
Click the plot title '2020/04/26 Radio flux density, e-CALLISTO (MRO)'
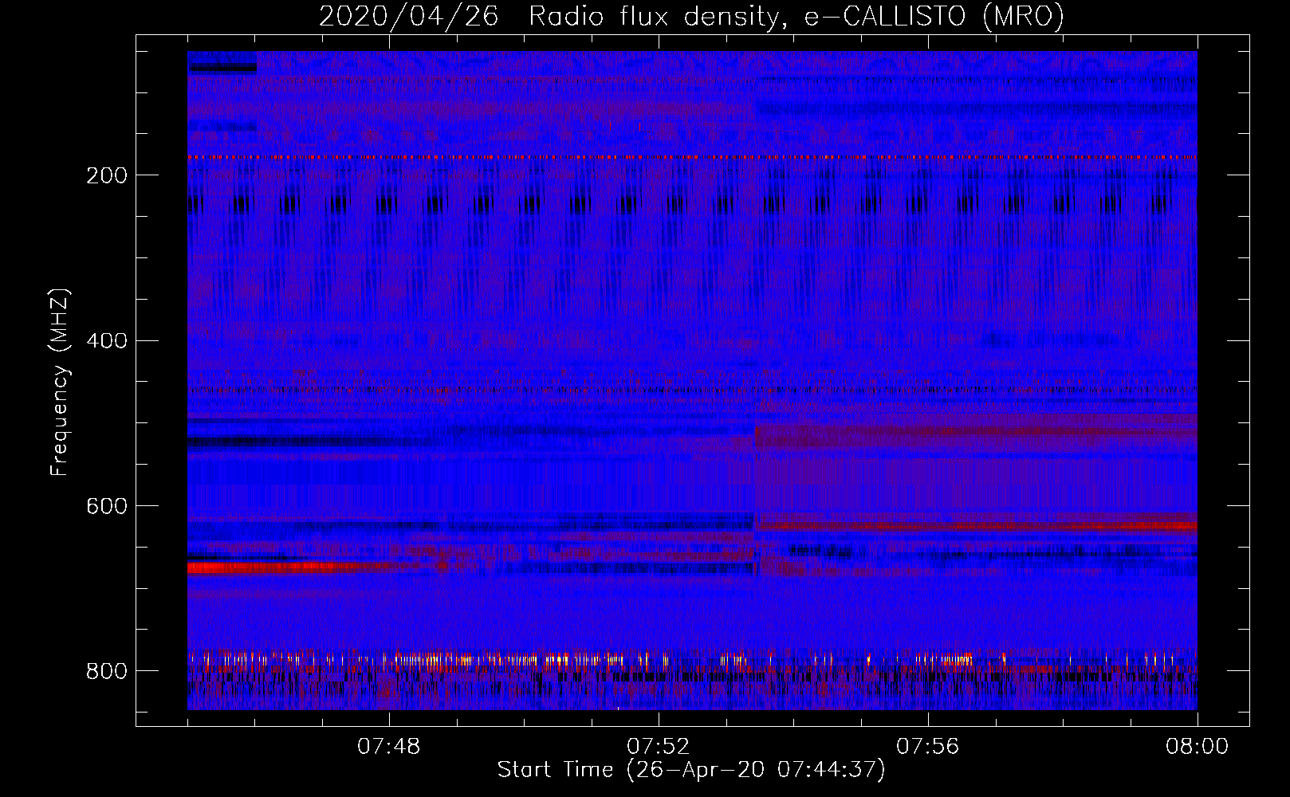click(x=691, y=17)
